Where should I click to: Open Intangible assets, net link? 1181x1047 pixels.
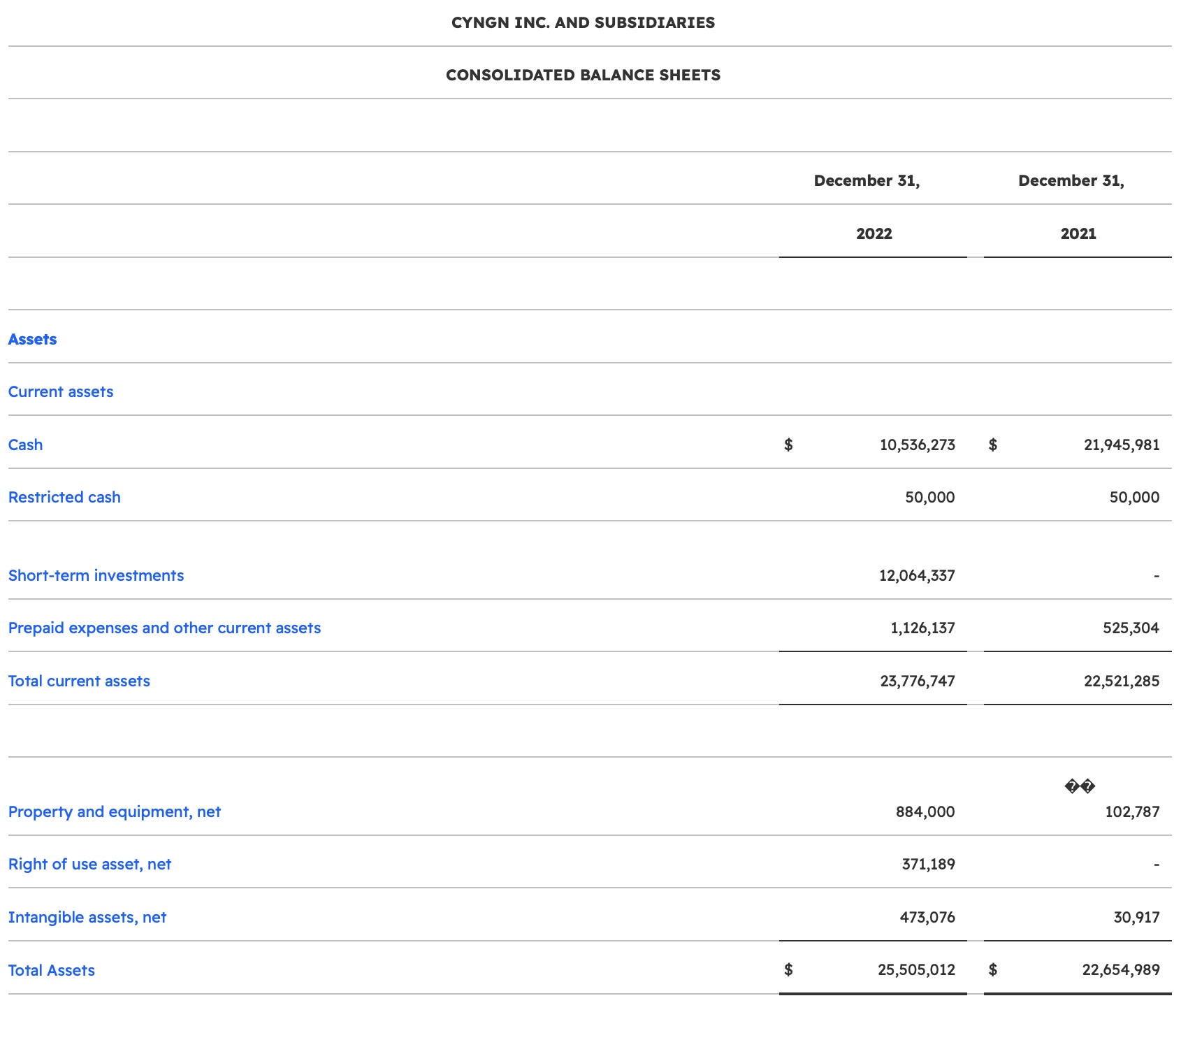(87, 917)
